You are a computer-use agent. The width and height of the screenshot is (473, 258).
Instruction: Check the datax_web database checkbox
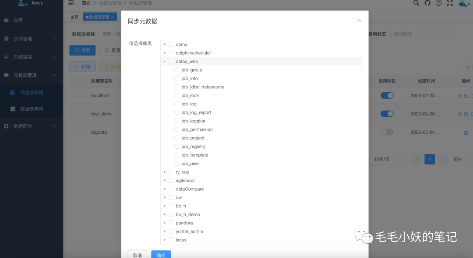[171, 61]
